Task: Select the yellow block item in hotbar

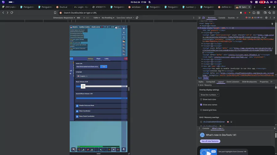Action: [x=109, y=149]
